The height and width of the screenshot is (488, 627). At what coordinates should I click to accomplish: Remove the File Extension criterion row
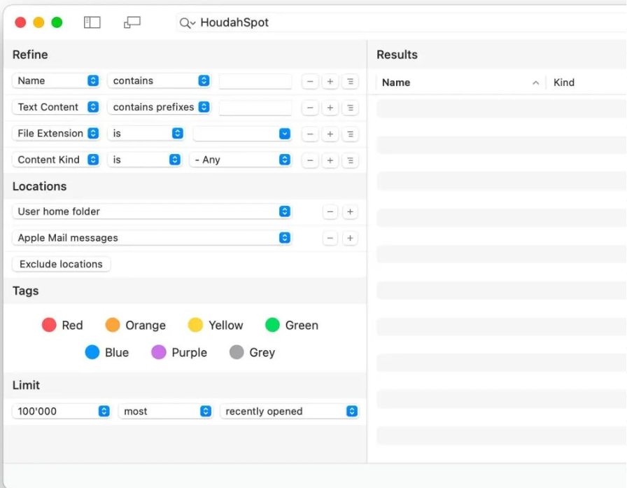click(310, 134)
